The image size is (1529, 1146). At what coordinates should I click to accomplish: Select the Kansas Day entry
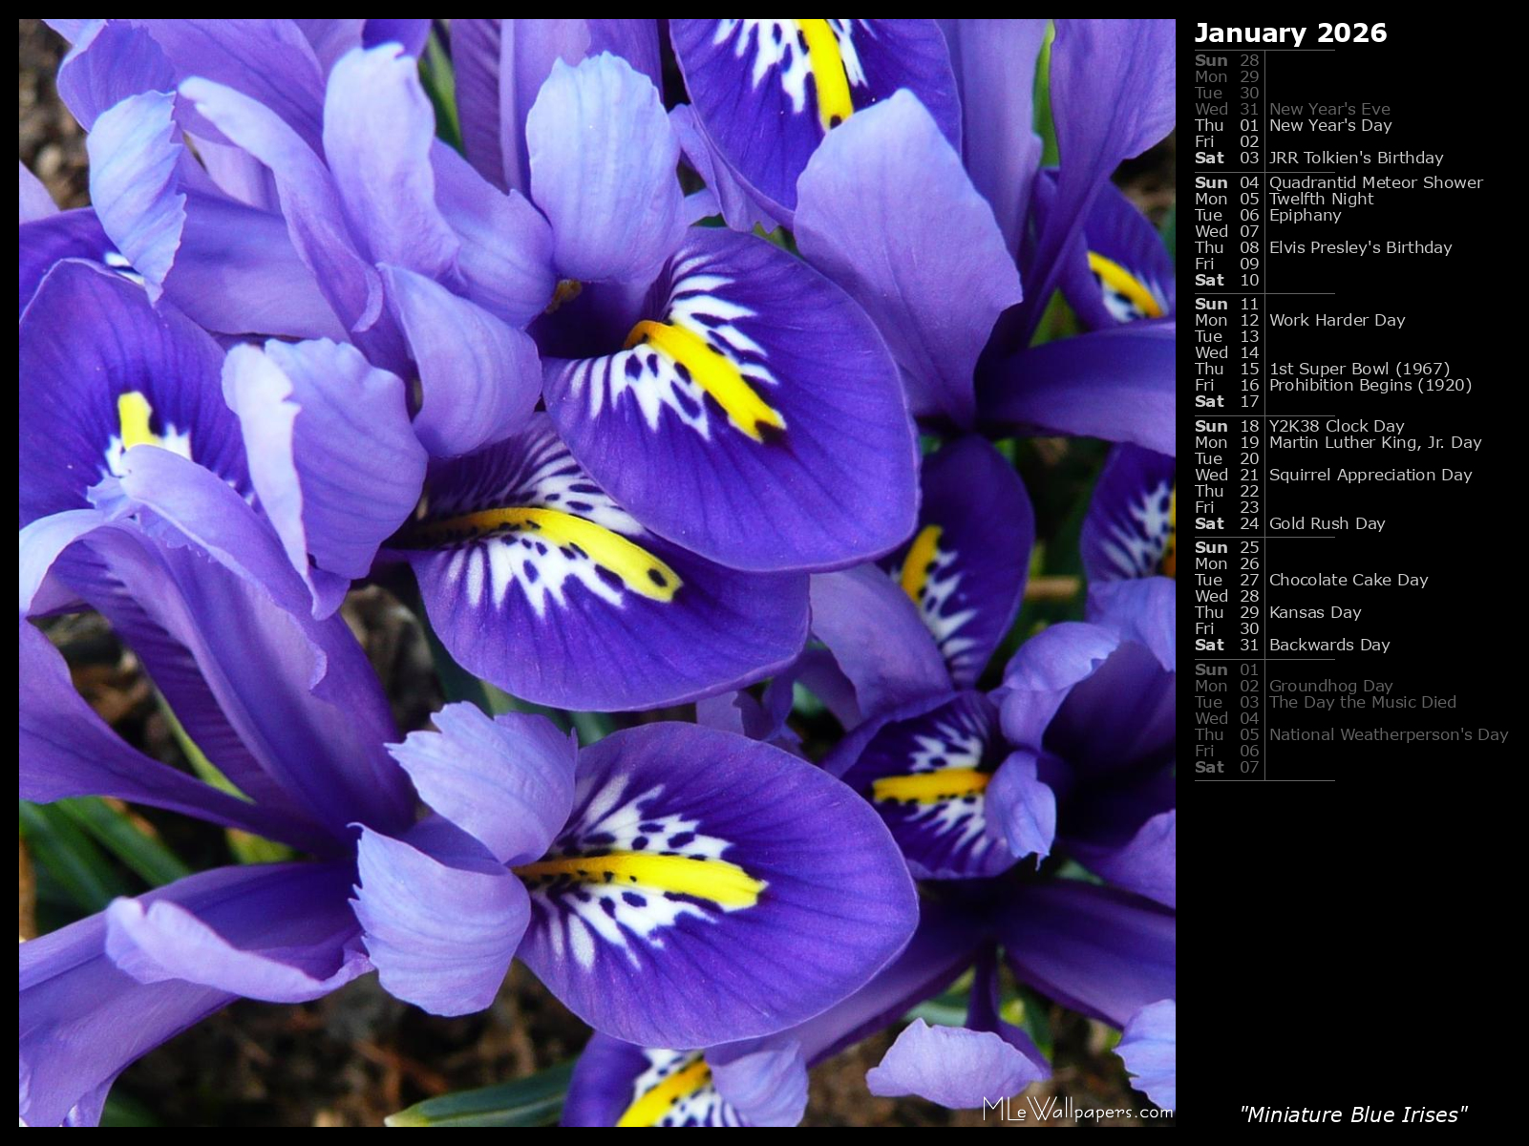(1314, 612)
